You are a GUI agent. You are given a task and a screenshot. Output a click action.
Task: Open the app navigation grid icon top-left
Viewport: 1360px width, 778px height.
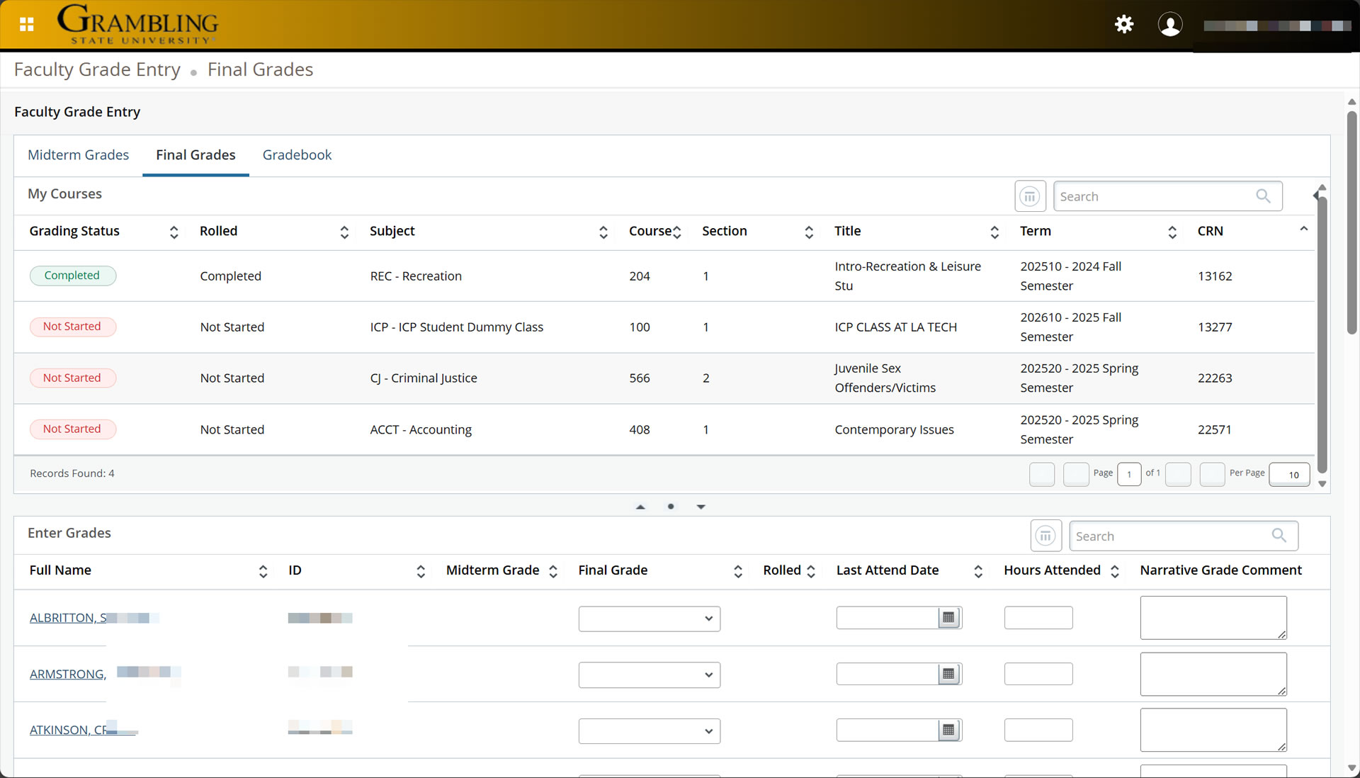[27, 23]
